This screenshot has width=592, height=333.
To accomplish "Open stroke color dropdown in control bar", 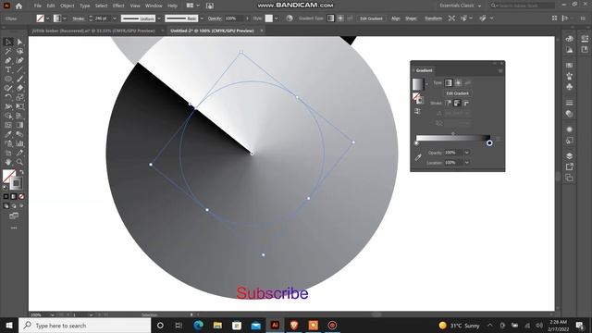I will (x=64, y=18).
